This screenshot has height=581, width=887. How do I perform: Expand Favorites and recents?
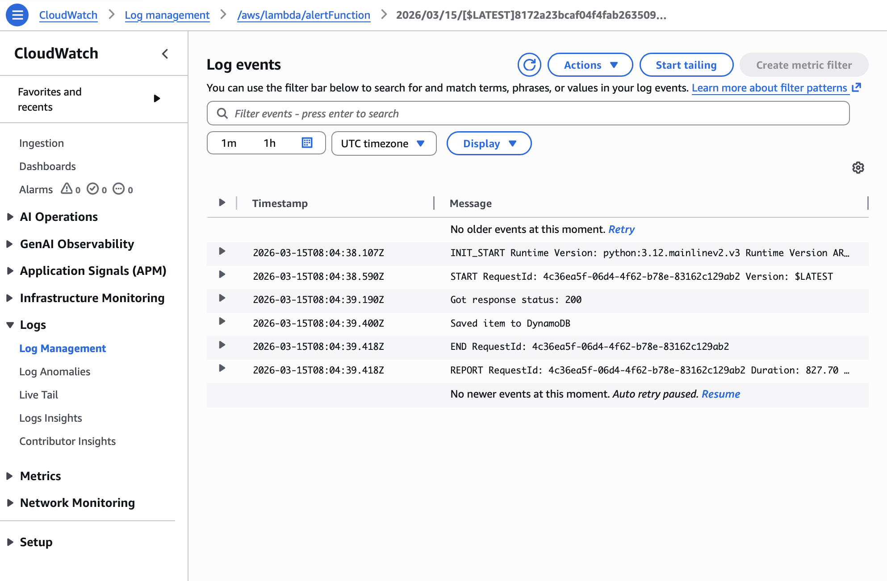pyautogui.click(x=157, y=99)
